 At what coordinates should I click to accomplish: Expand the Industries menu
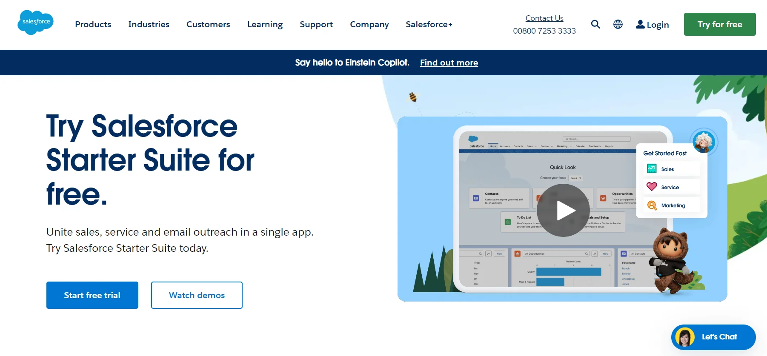click(x=149, y=24)
